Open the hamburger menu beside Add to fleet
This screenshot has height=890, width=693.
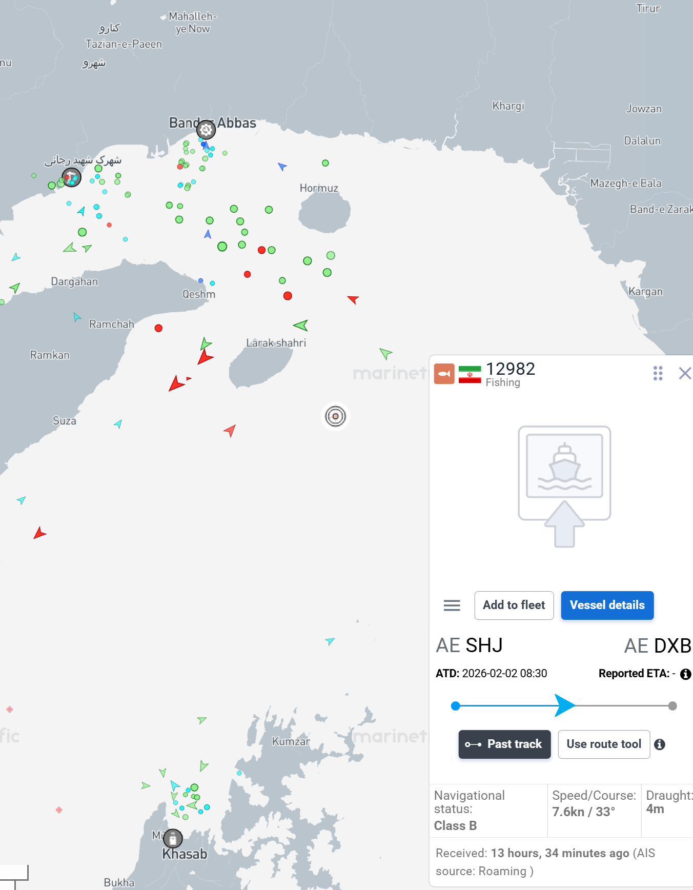452,605
